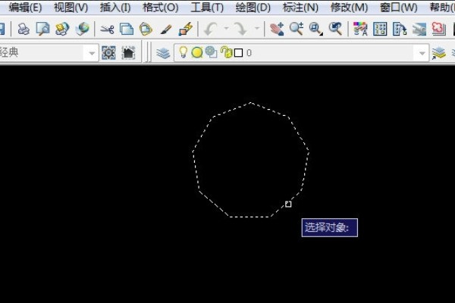Open Plot Preview from the toolbar
455x303 pixels.
(x=42, y=30)
